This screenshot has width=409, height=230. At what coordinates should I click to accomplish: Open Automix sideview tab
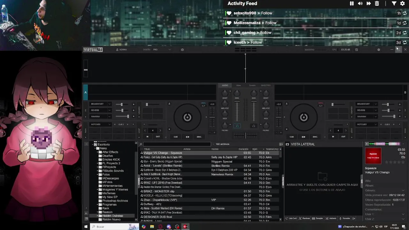331,218
